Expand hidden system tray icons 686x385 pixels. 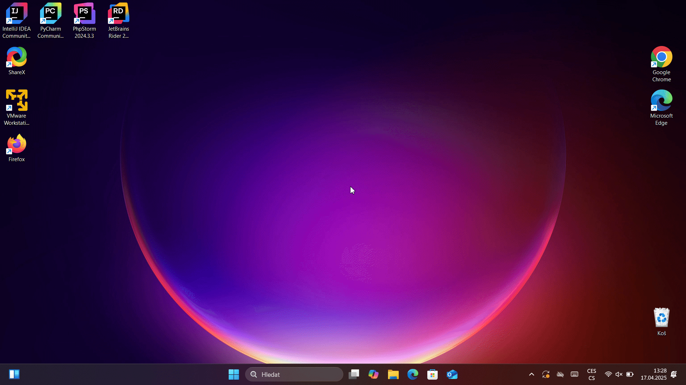(531, 374)
